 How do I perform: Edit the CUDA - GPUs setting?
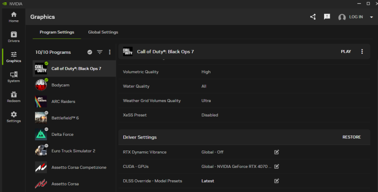coord(277,166)
